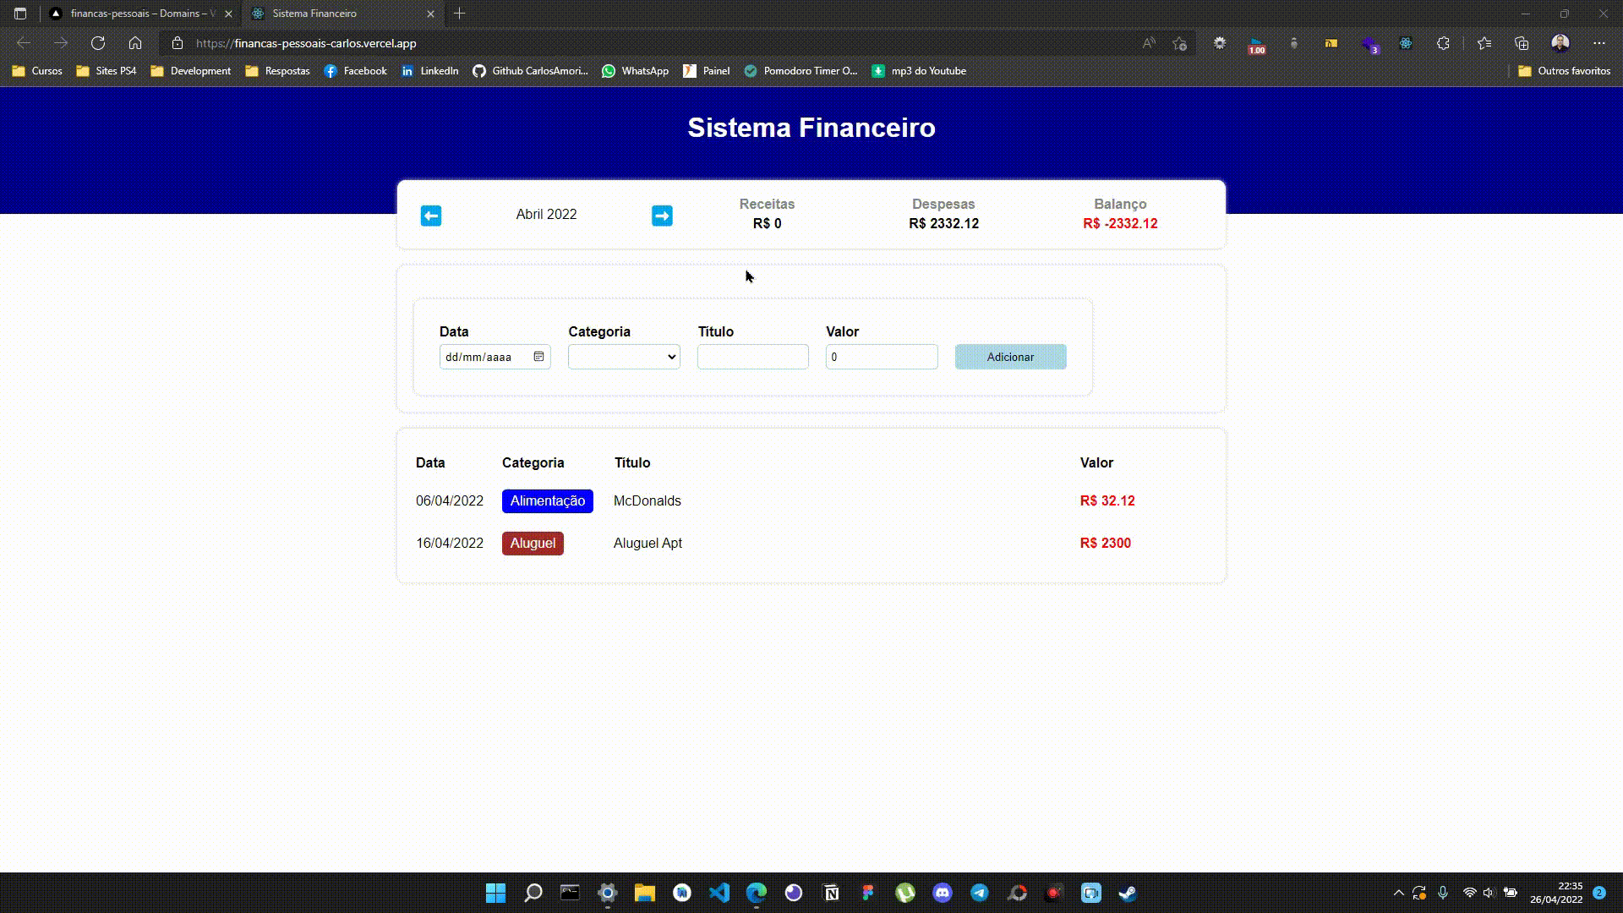
Task: Go to the browser home page
Action: [x=135, y=43]
